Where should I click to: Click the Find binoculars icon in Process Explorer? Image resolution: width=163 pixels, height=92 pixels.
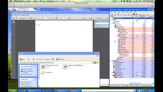pyautogui.click(x=134, y=14)
